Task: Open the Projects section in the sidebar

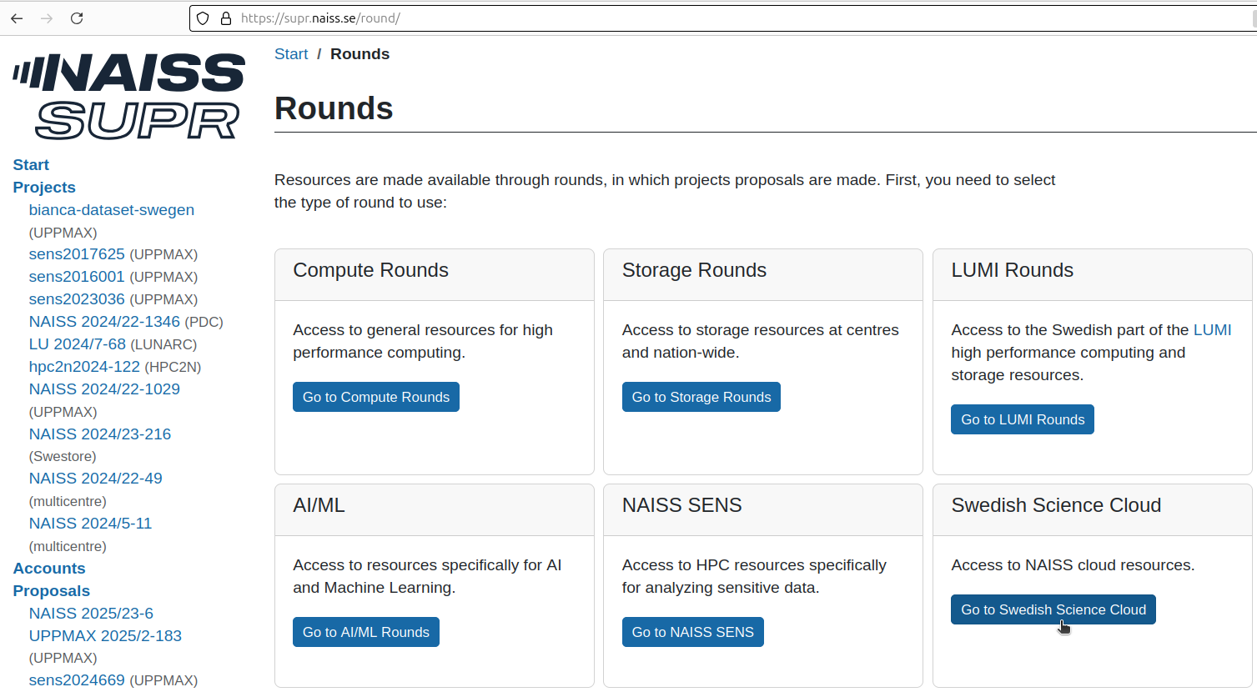Action: (x=44, y=187)
